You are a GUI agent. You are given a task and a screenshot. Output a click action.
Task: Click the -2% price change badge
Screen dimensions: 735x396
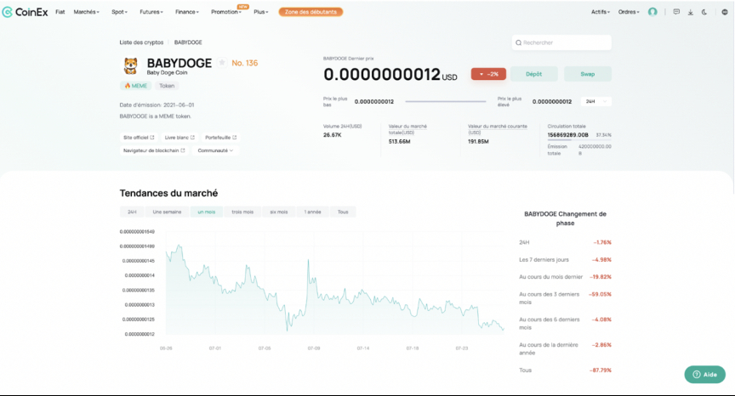click(488, 74)
